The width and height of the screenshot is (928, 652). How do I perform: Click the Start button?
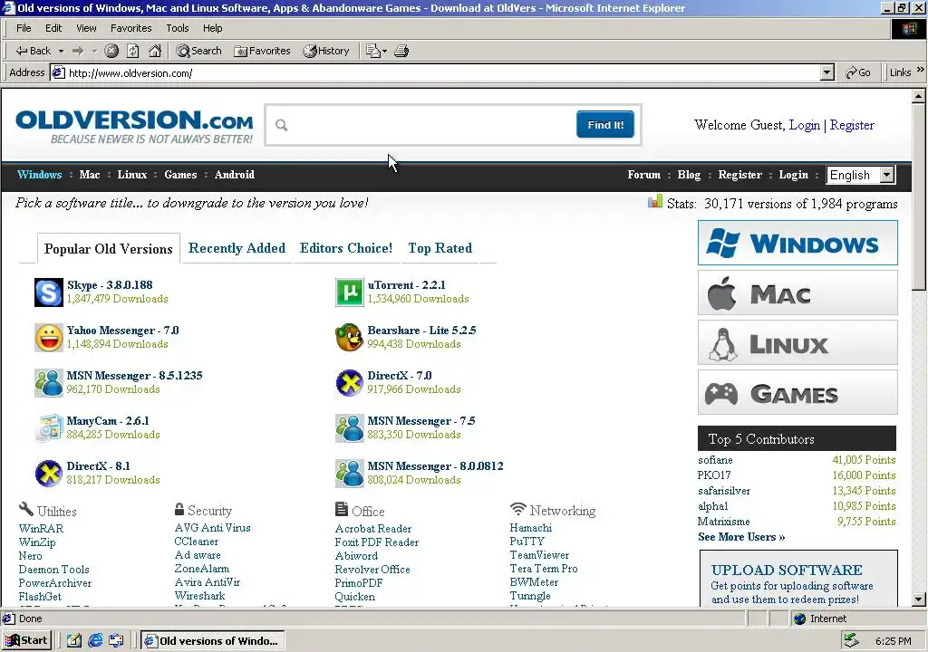point(26,640)
